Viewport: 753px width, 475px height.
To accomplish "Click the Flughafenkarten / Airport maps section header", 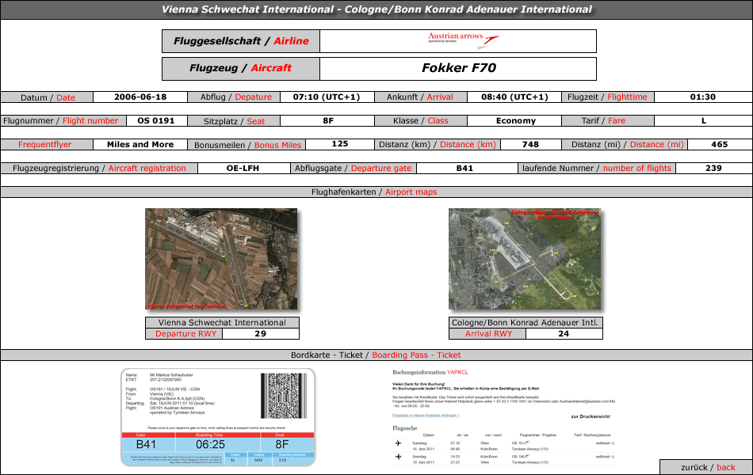I will point(376,192).
